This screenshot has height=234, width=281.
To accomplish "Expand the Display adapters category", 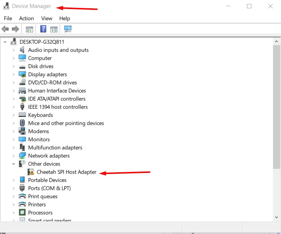I will [14, 74].
